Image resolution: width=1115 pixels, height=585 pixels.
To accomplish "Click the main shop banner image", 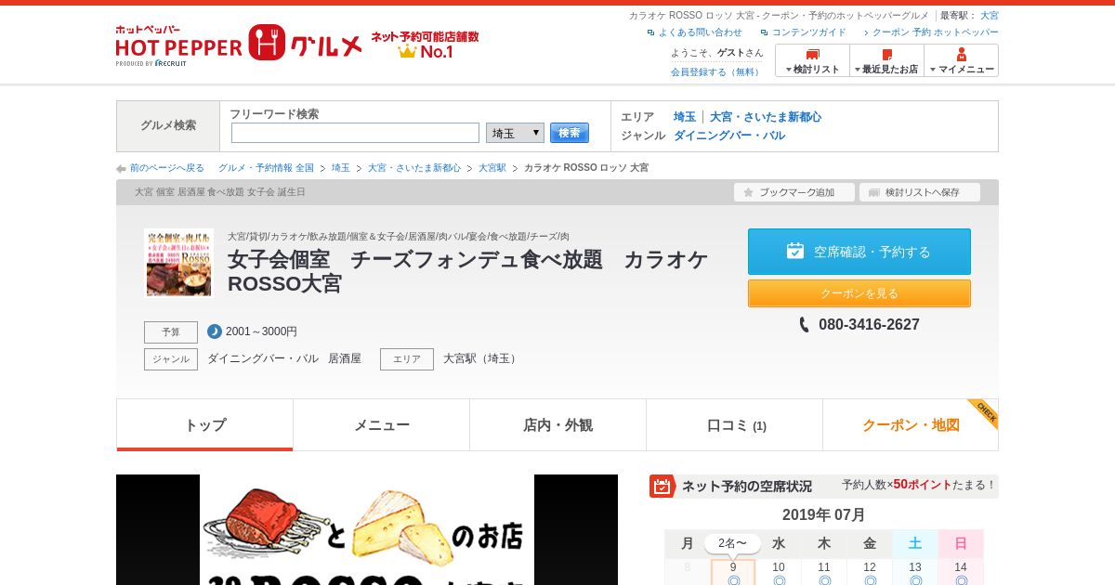I will click(x=367, y=530).
